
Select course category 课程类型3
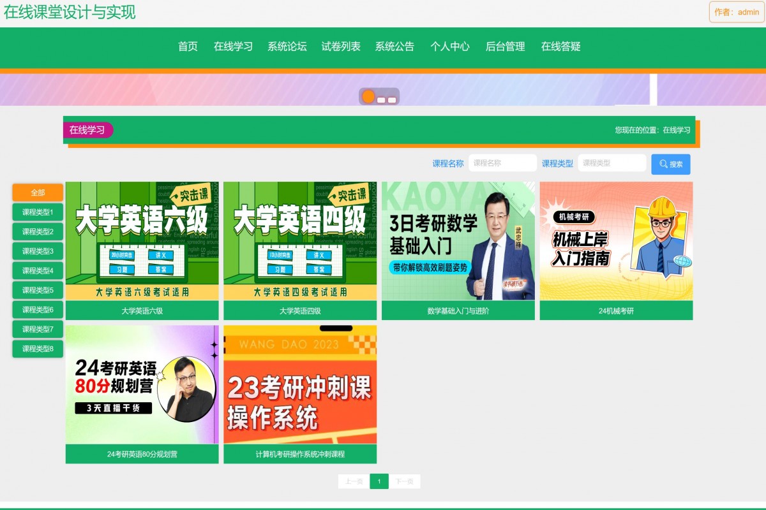tap(36, 251)
